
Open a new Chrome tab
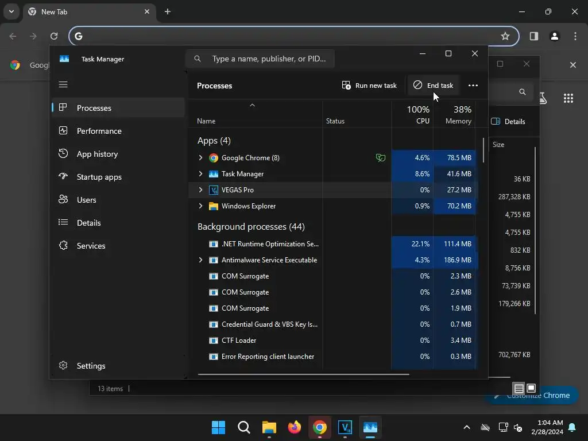point(168,11)
